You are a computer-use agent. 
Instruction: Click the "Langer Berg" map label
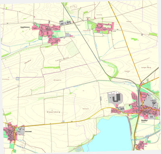click(146, 68)
